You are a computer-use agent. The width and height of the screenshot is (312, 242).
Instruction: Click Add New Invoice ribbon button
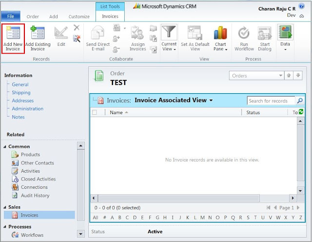click(x=13, y=39)
